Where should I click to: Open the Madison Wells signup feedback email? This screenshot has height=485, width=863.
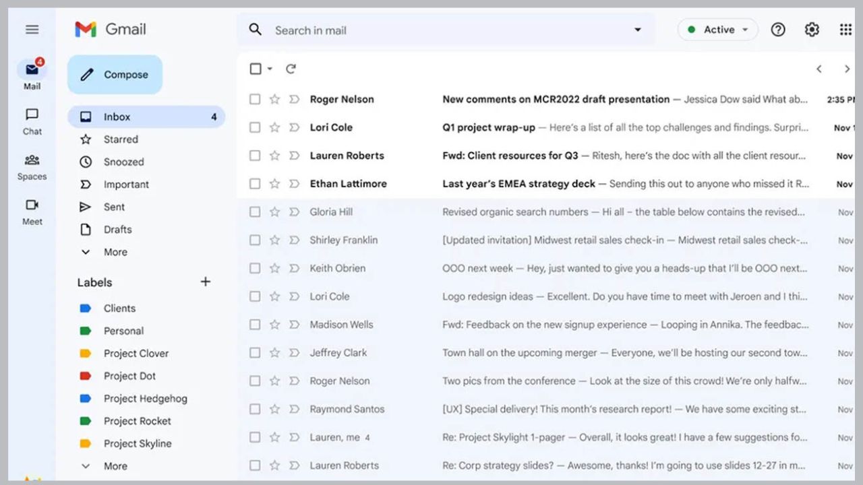[x=546, y=325]
